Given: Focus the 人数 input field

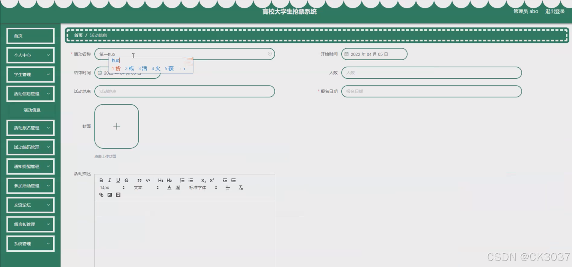Looking at the screenshot, I should [x=431, y=73].
